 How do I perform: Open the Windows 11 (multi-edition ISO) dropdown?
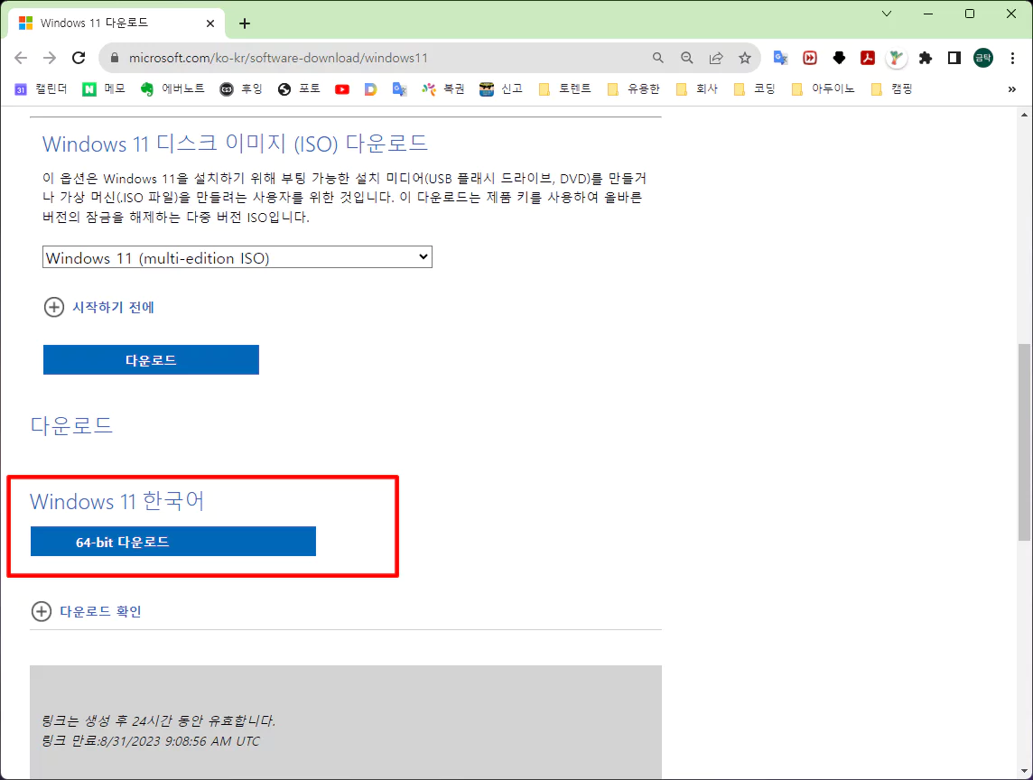(237, 257)
